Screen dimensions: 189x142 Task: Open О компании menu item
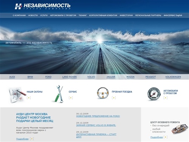(x=19, y=16)
